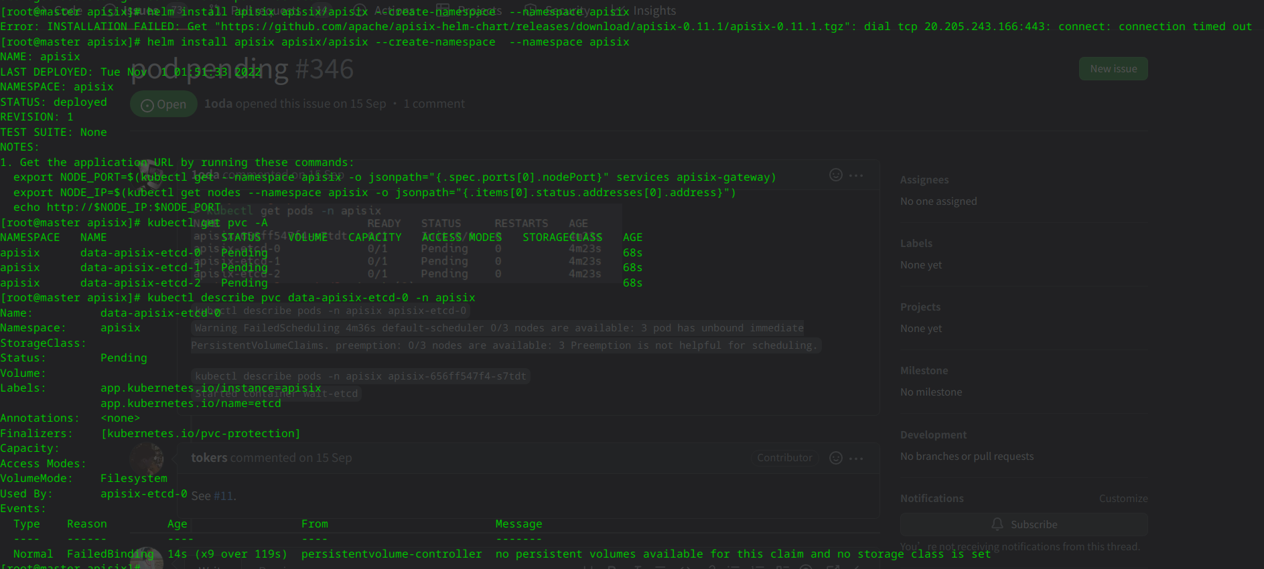Click the 'LAST DEPLOYED' terminal line
The height and width of the screenshot is (569, 1264).
tap(131, 72)
